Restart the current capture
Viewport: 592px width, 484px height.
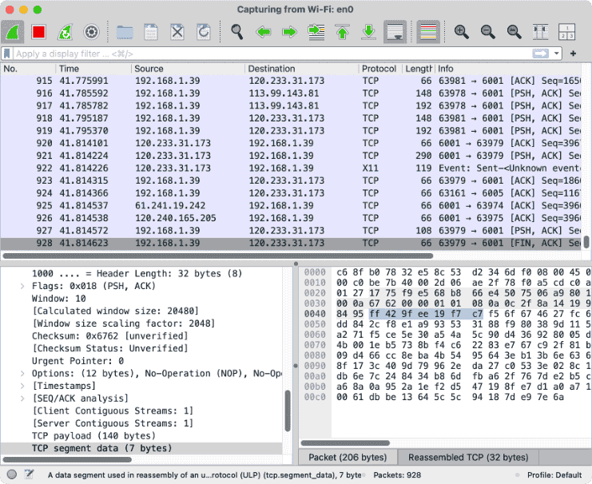(65, 32)
